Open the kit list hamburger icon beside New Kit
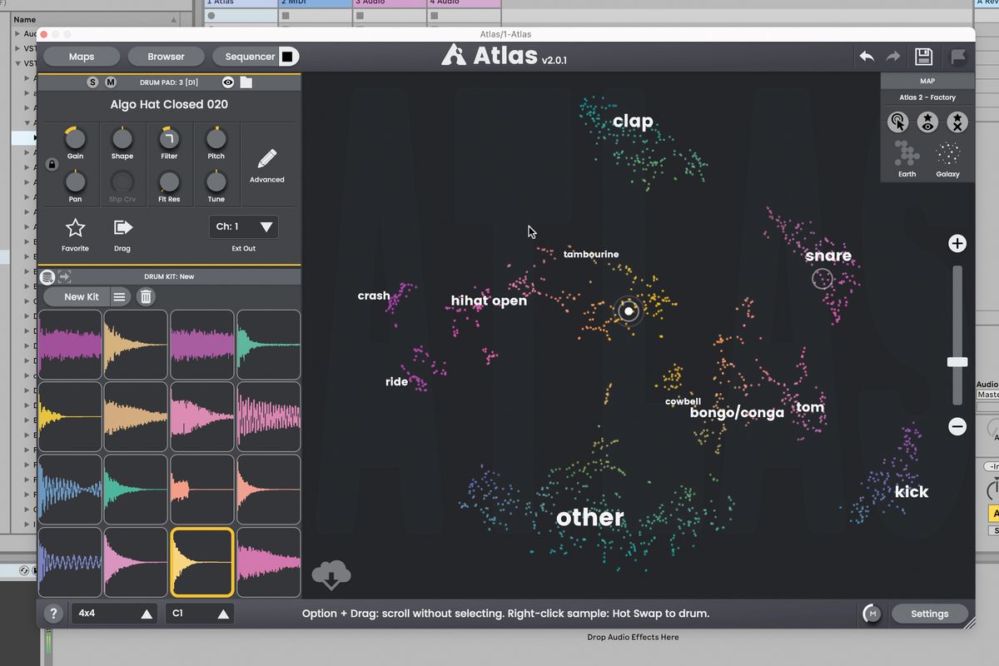This screenshot has height=666, width=999. pyautogui.click(x=119, y=296)
